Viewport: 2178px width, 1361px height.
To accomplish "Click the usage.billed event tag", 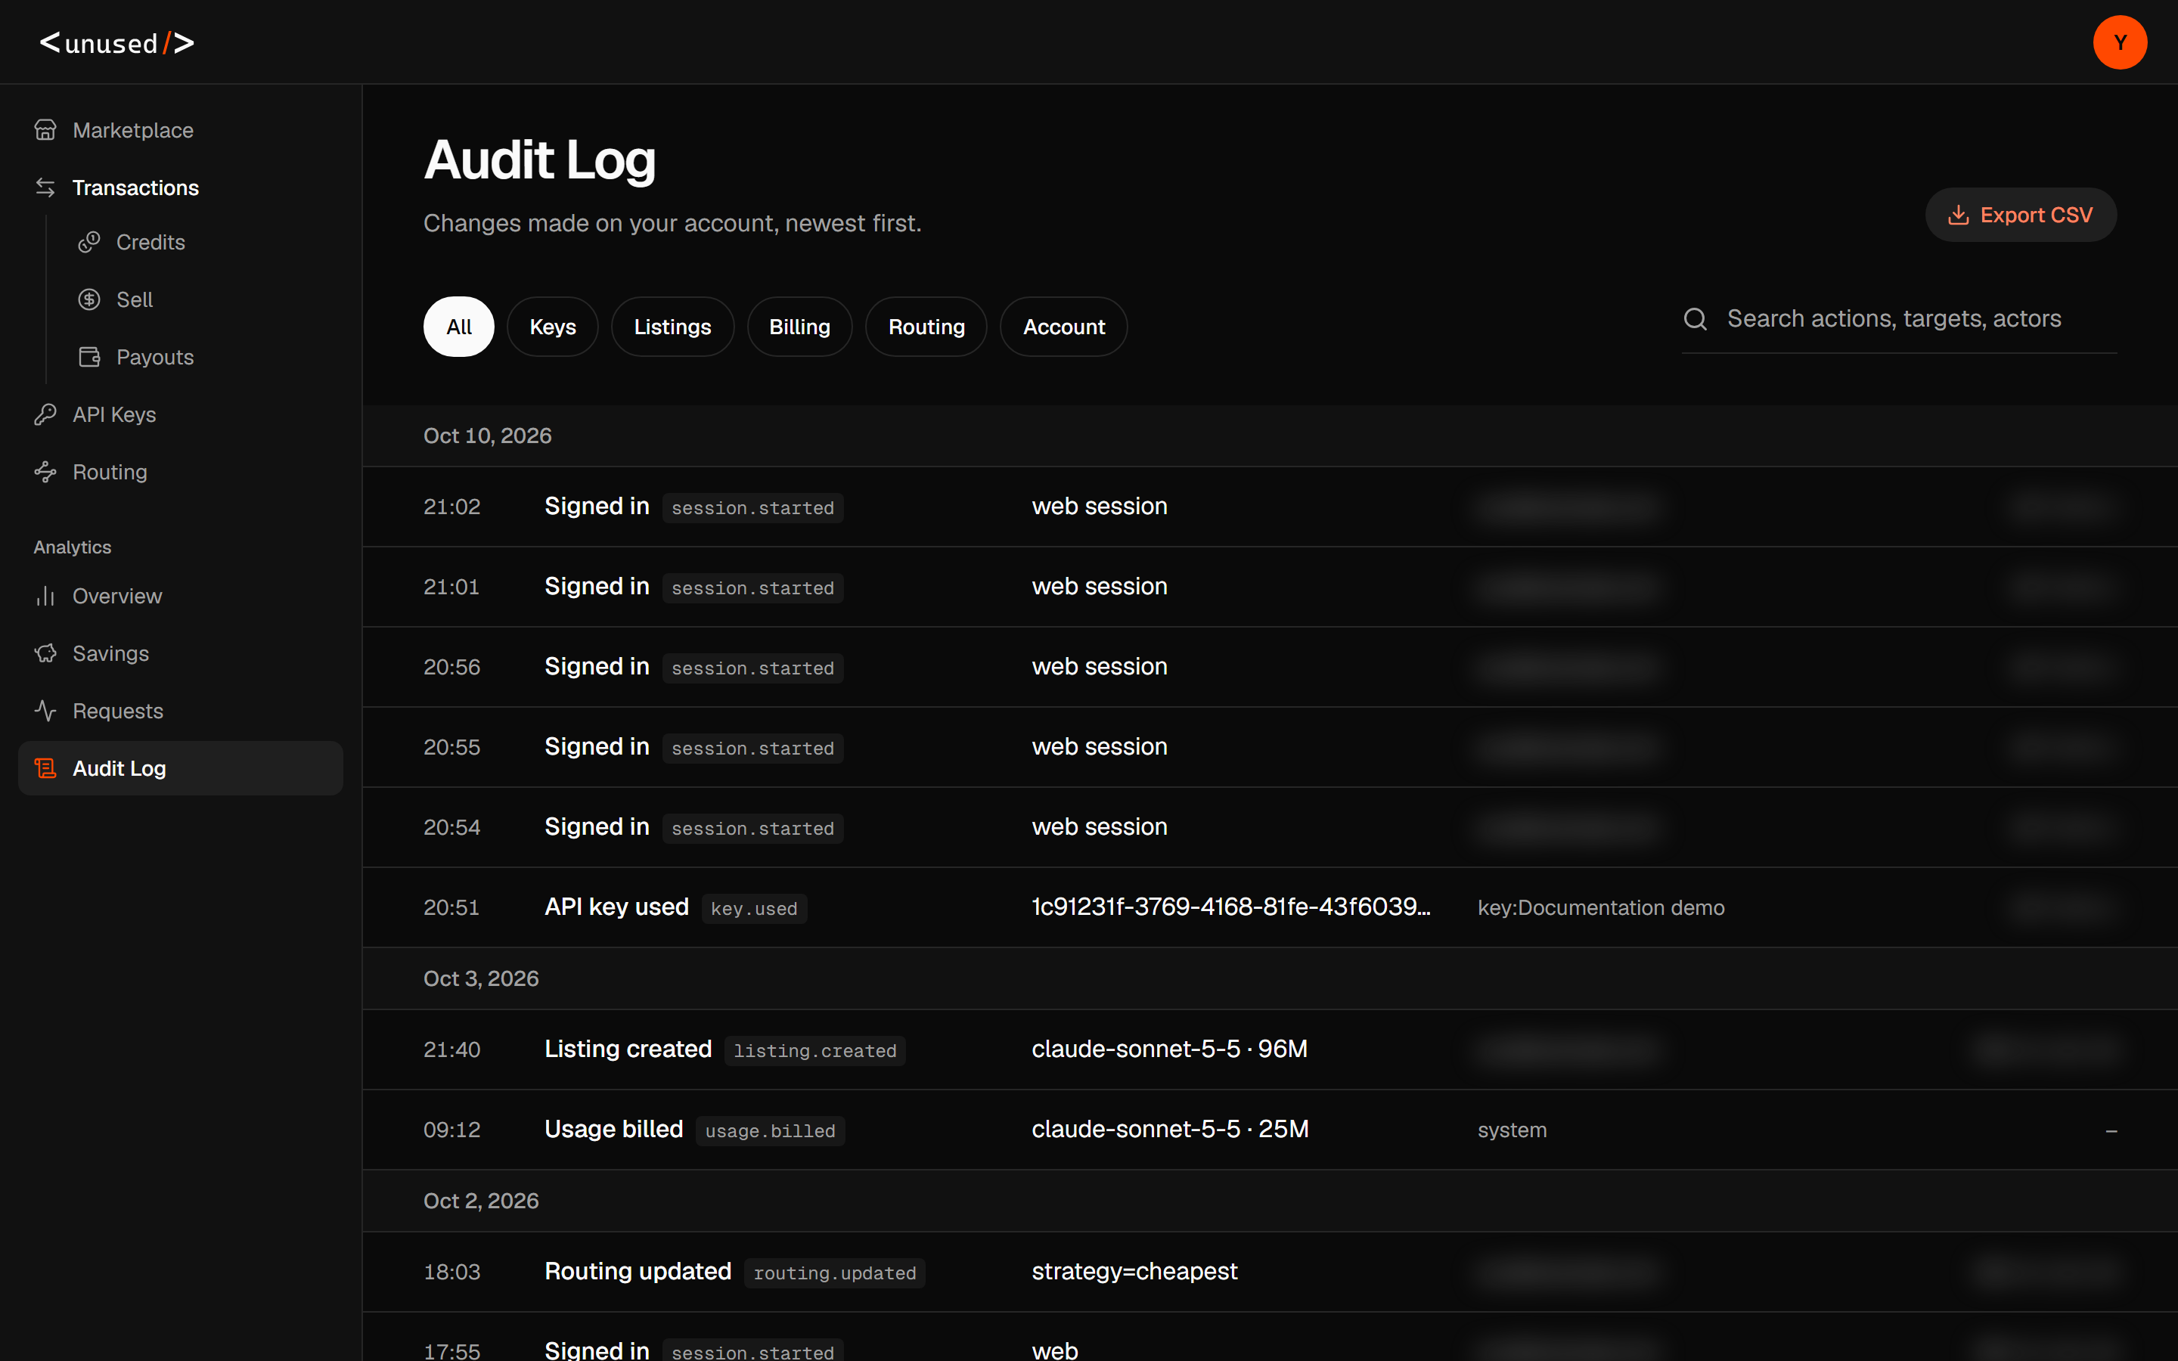I will pyautogui.click(x=771, y=1130).
